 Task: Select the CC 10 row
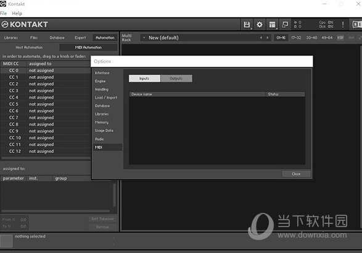(46, 138)
